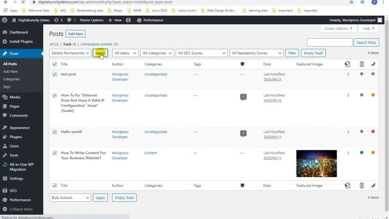
Task: Open comments bubble in admin bar
Action: point(69,20)
